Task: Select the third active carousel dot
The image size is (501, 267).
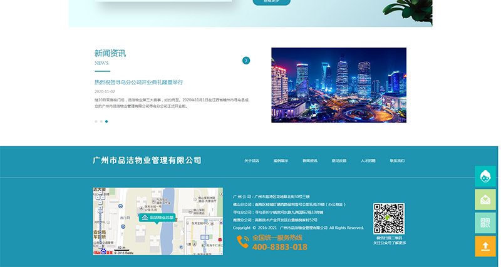Action: 106,121
